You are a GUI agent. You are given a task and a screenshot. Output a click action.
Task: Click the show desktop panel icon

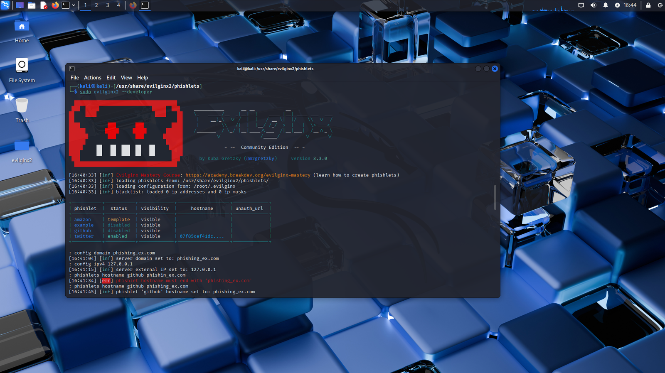click(x=20, y=5)
